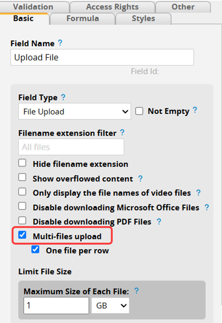The height and width of the screenshot is (323, 222).
Task: Open the Validation tab
Action: tap(33, 7)
